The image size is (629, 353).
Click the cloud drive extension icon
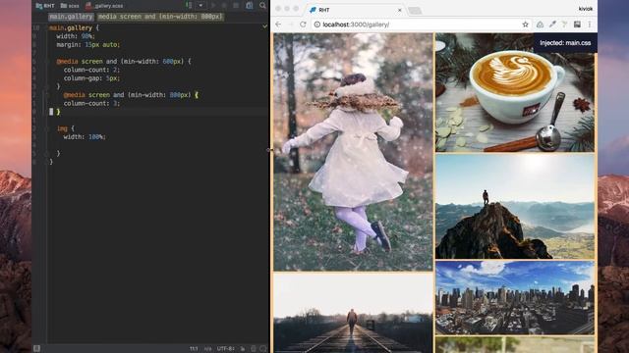click(540, 25)
